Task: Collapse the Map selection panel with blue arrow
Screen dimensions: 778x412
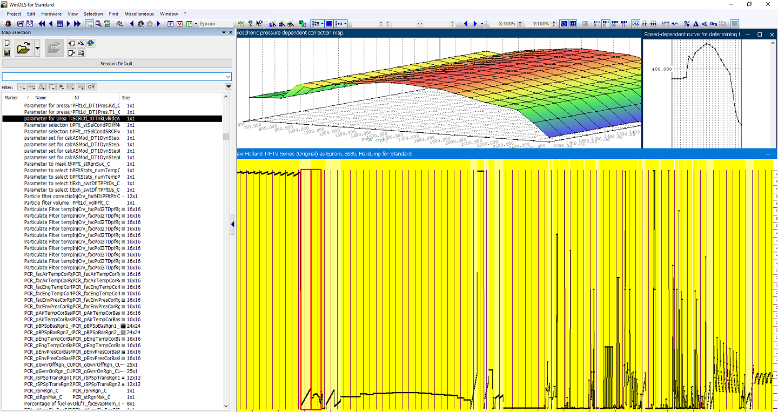Action: (233, 224)
